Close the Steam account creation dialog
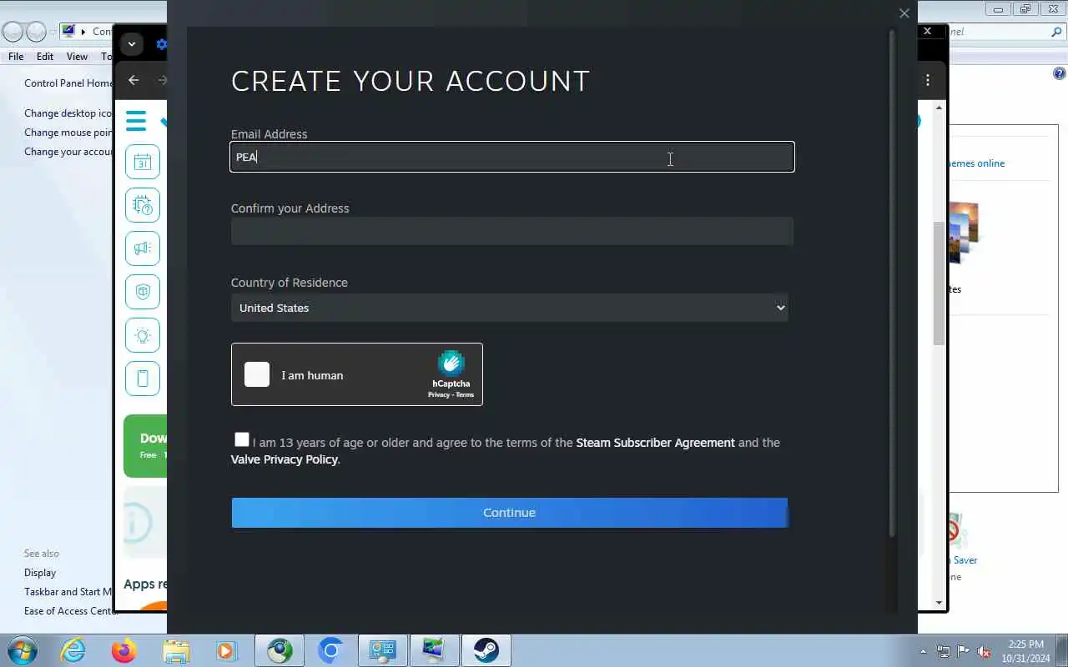Screen dimensions: 1068x667 tap(904, 13)
